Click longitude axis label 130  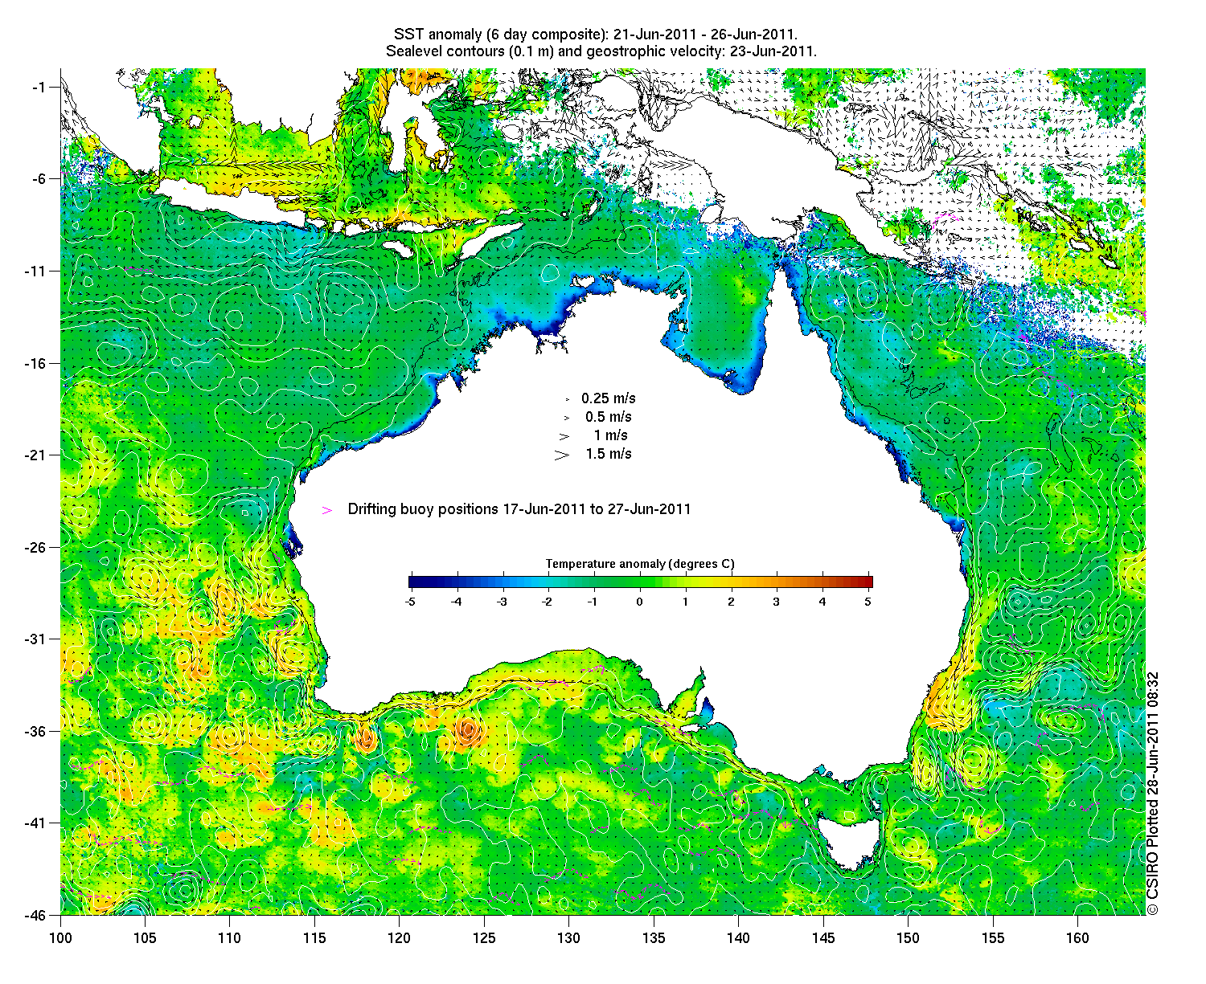568,938
